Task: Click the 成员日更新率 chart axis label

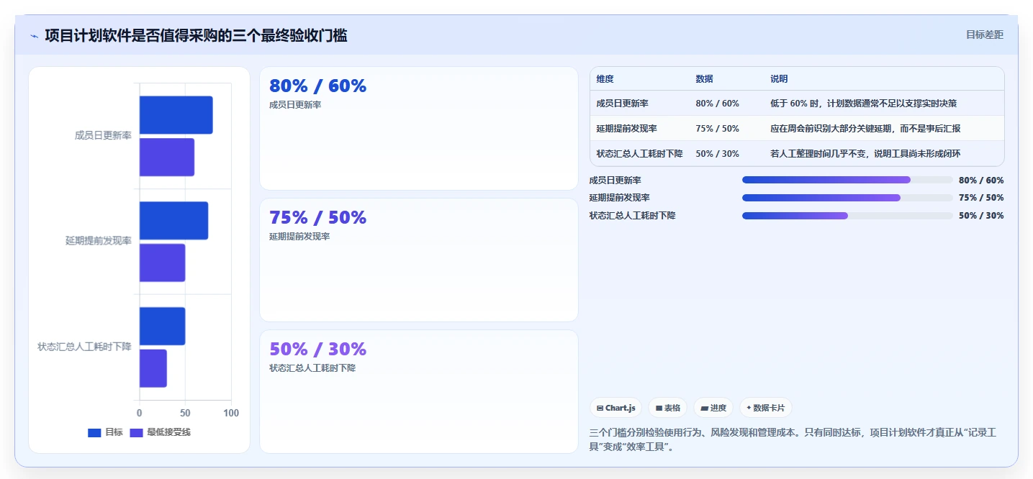Action: pyautogui.click(x=103, y=135)
